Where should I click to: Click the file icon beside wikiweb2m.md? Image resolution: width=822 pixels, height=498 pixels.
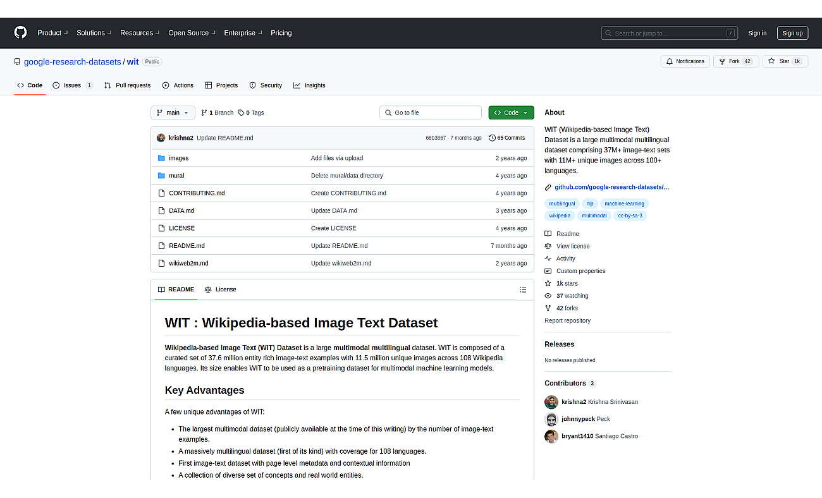point(161,264)
